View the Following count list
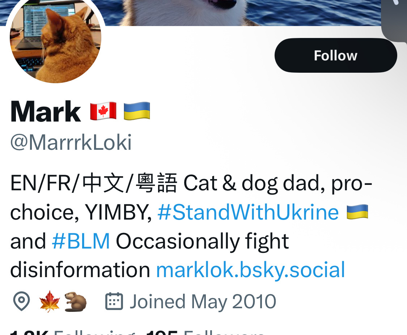407x335 pixels. [73, 332]
